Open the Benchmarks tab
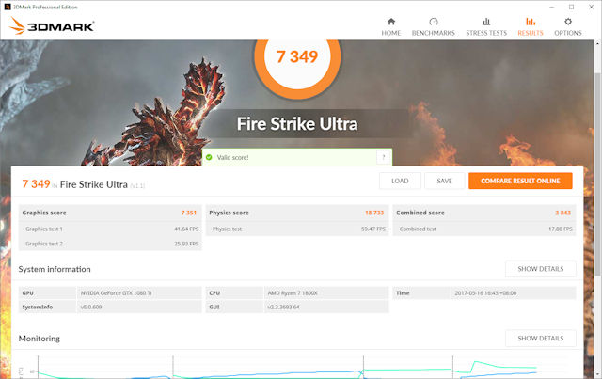 click(x=433, y=27)
